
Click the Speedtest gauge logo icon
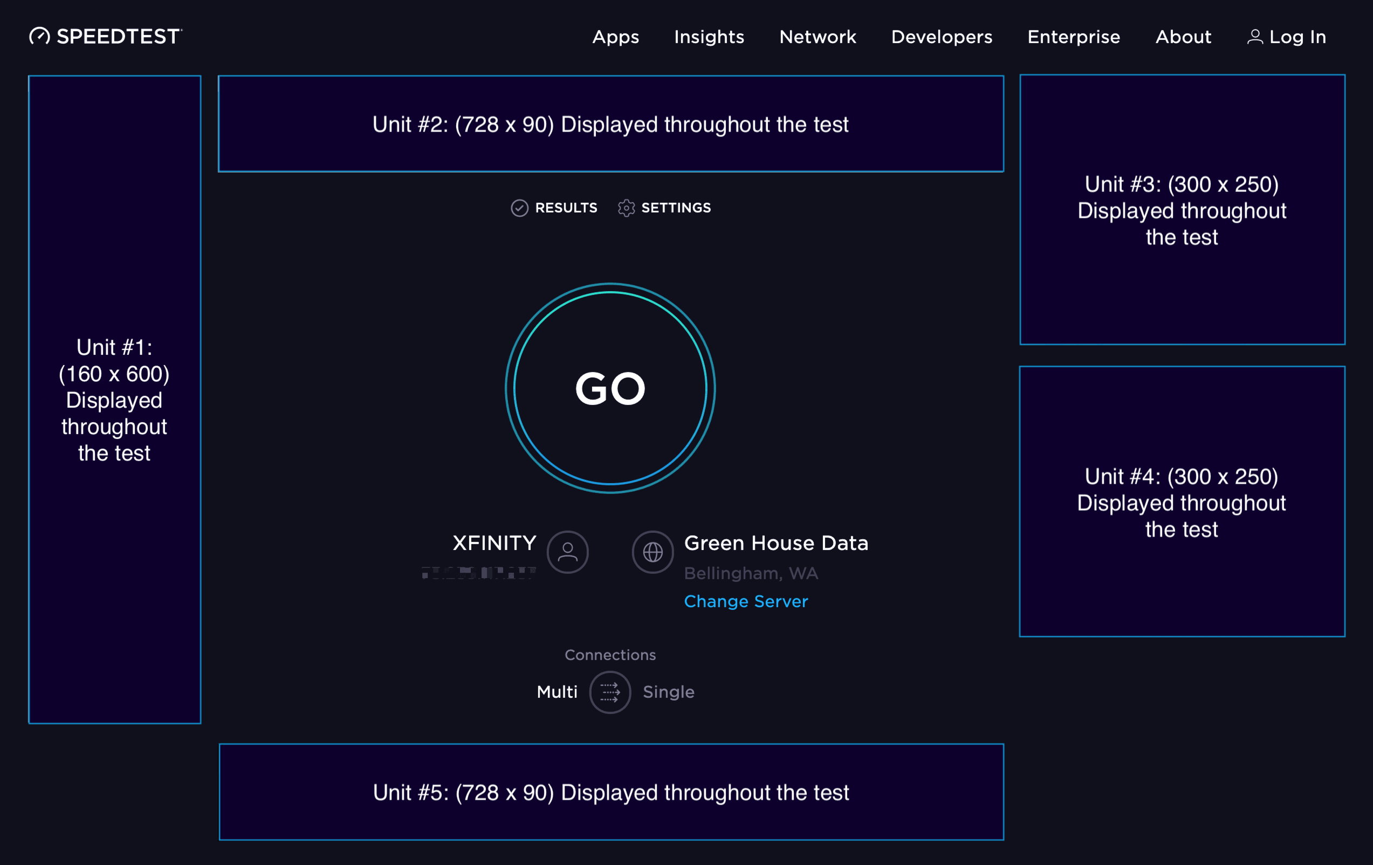[39, 37]
